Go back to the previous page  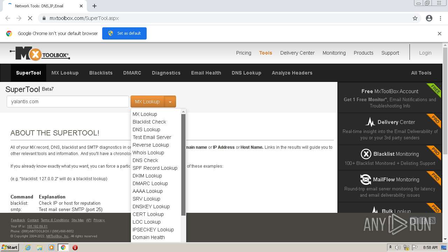8,18
